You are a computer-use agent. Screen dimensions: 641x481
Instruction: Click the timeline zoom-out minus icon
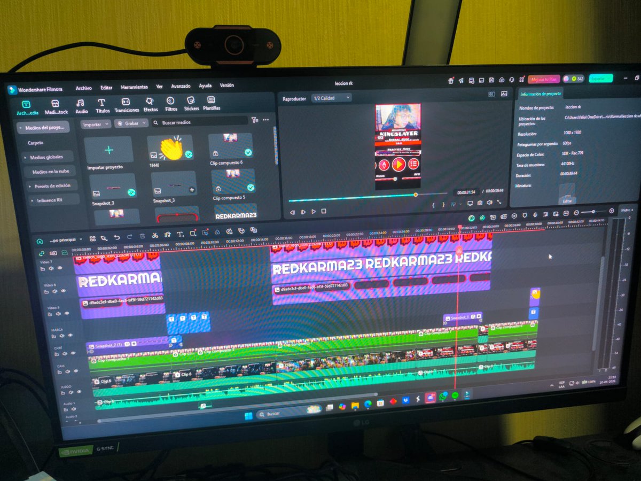click(576, 212)
